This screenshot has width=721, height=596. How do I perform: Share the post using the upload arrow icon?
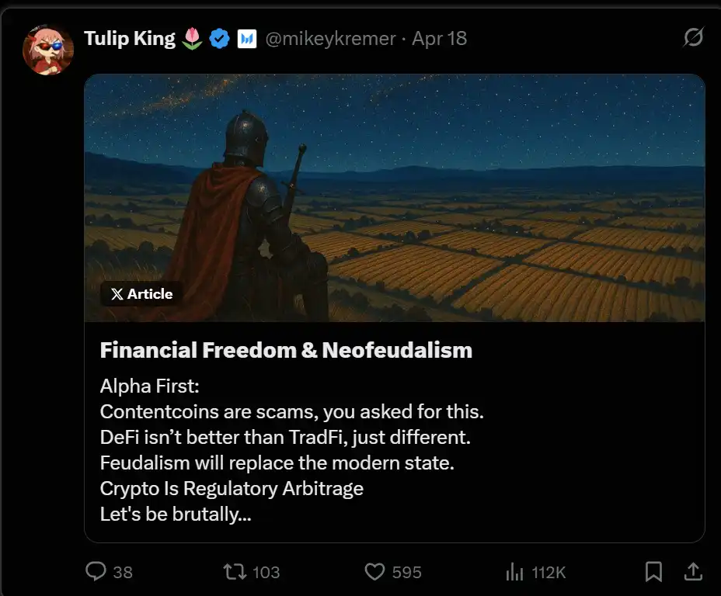(x=691, y=572)
